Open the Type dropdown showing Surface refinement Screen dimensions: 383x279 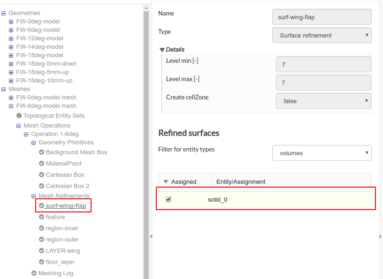(322, 35)
